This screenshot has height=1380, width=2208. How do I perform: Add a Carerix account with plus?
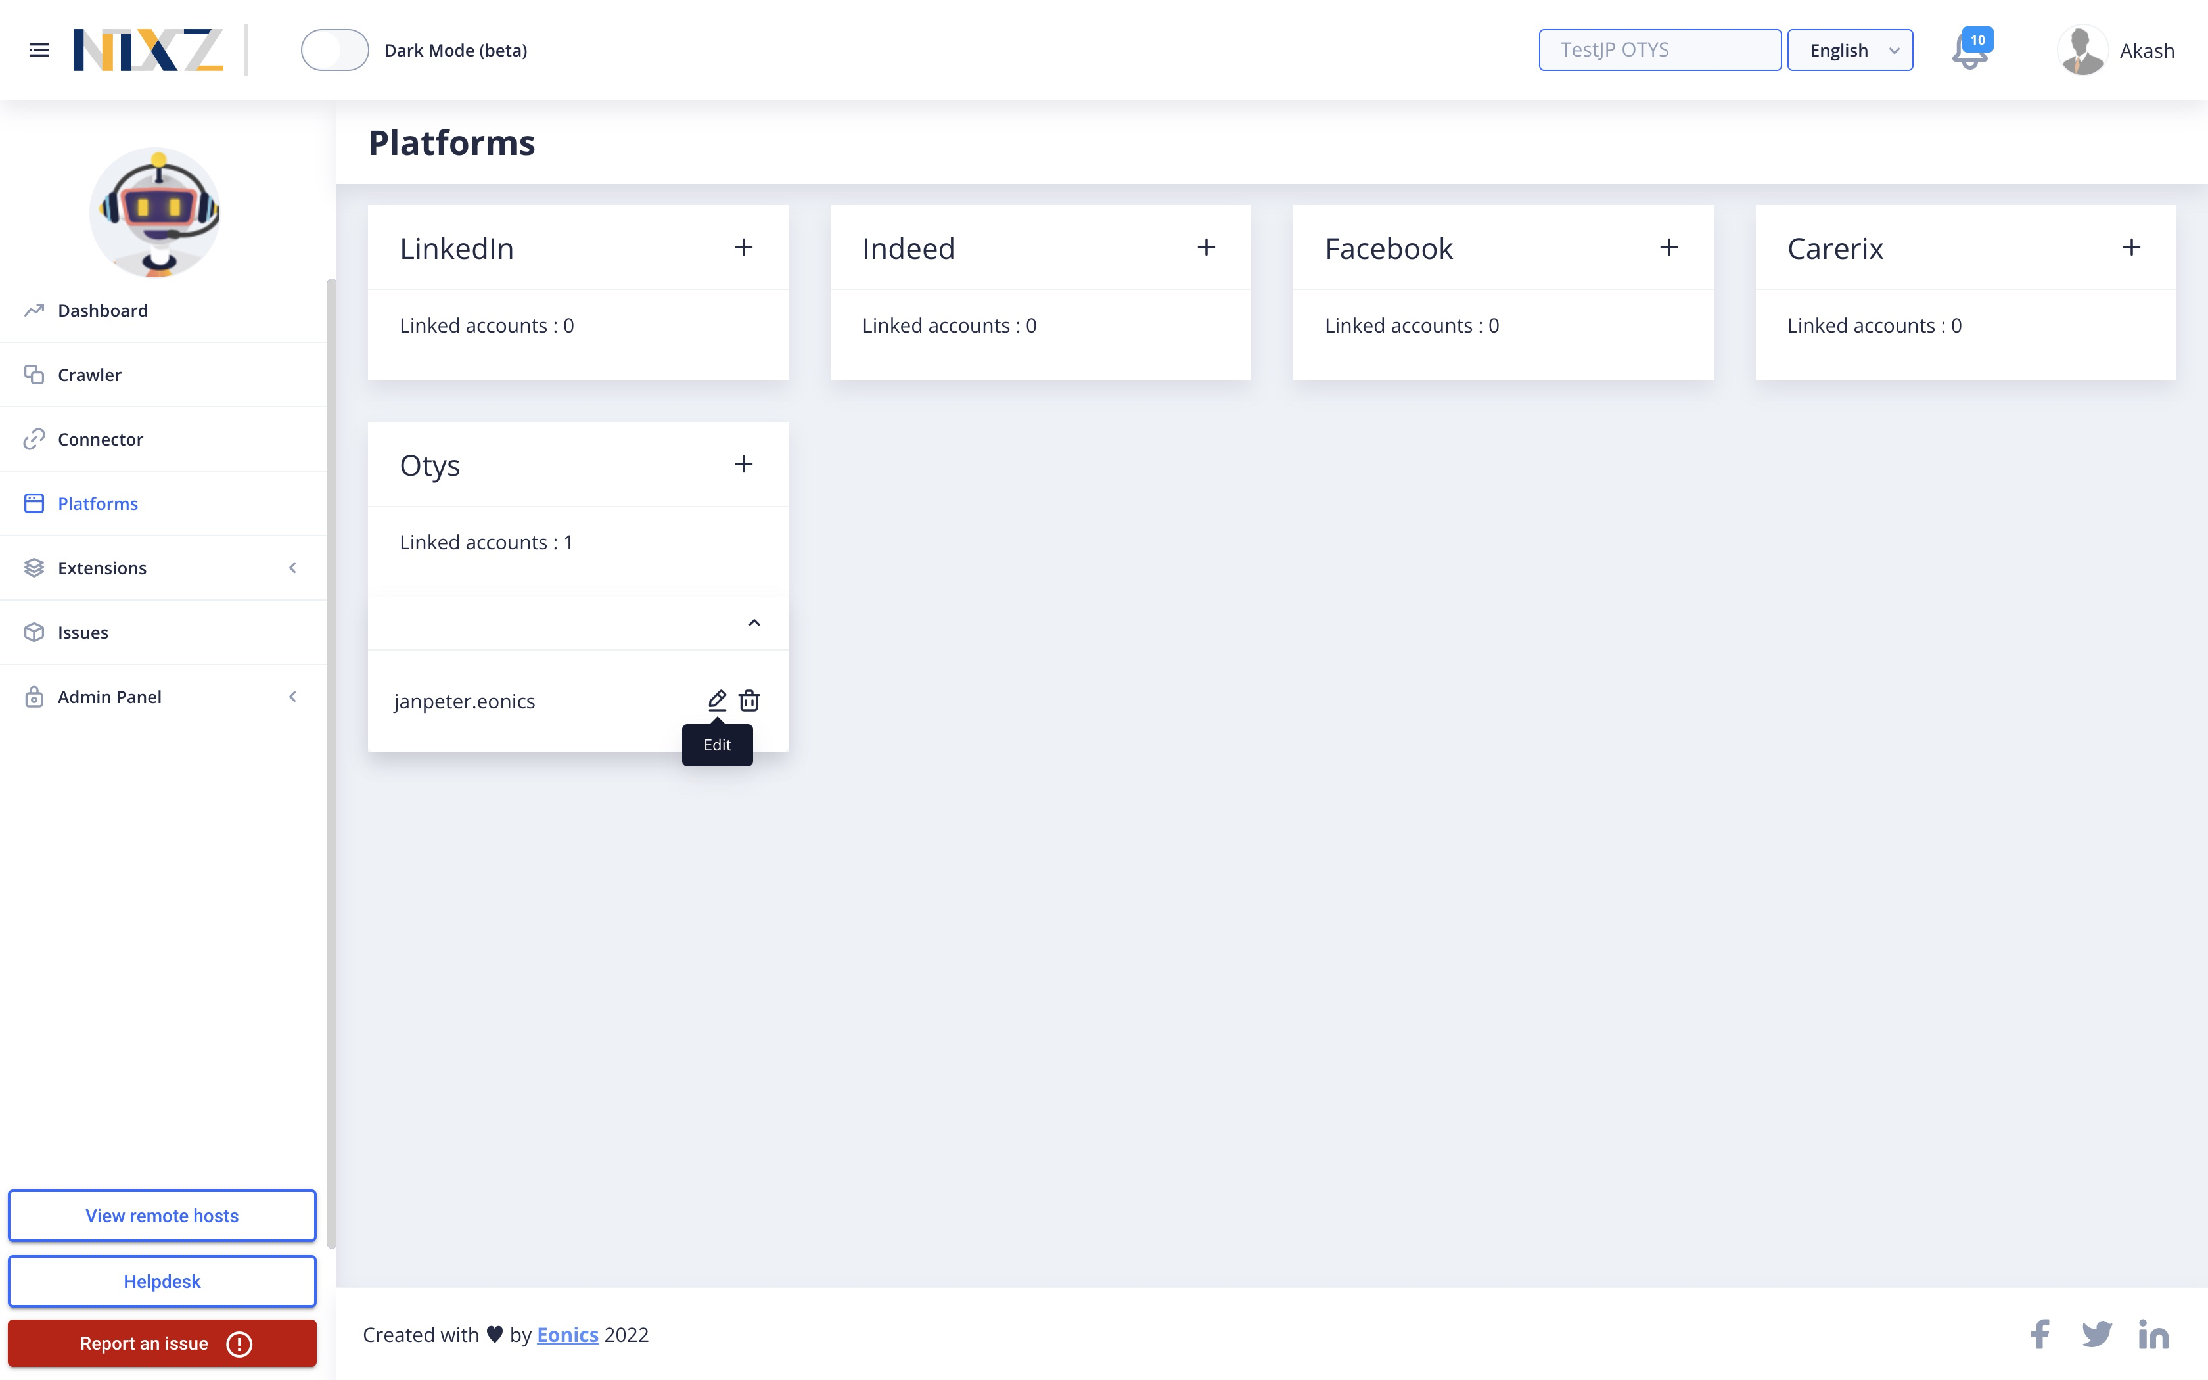[2131, 247]
